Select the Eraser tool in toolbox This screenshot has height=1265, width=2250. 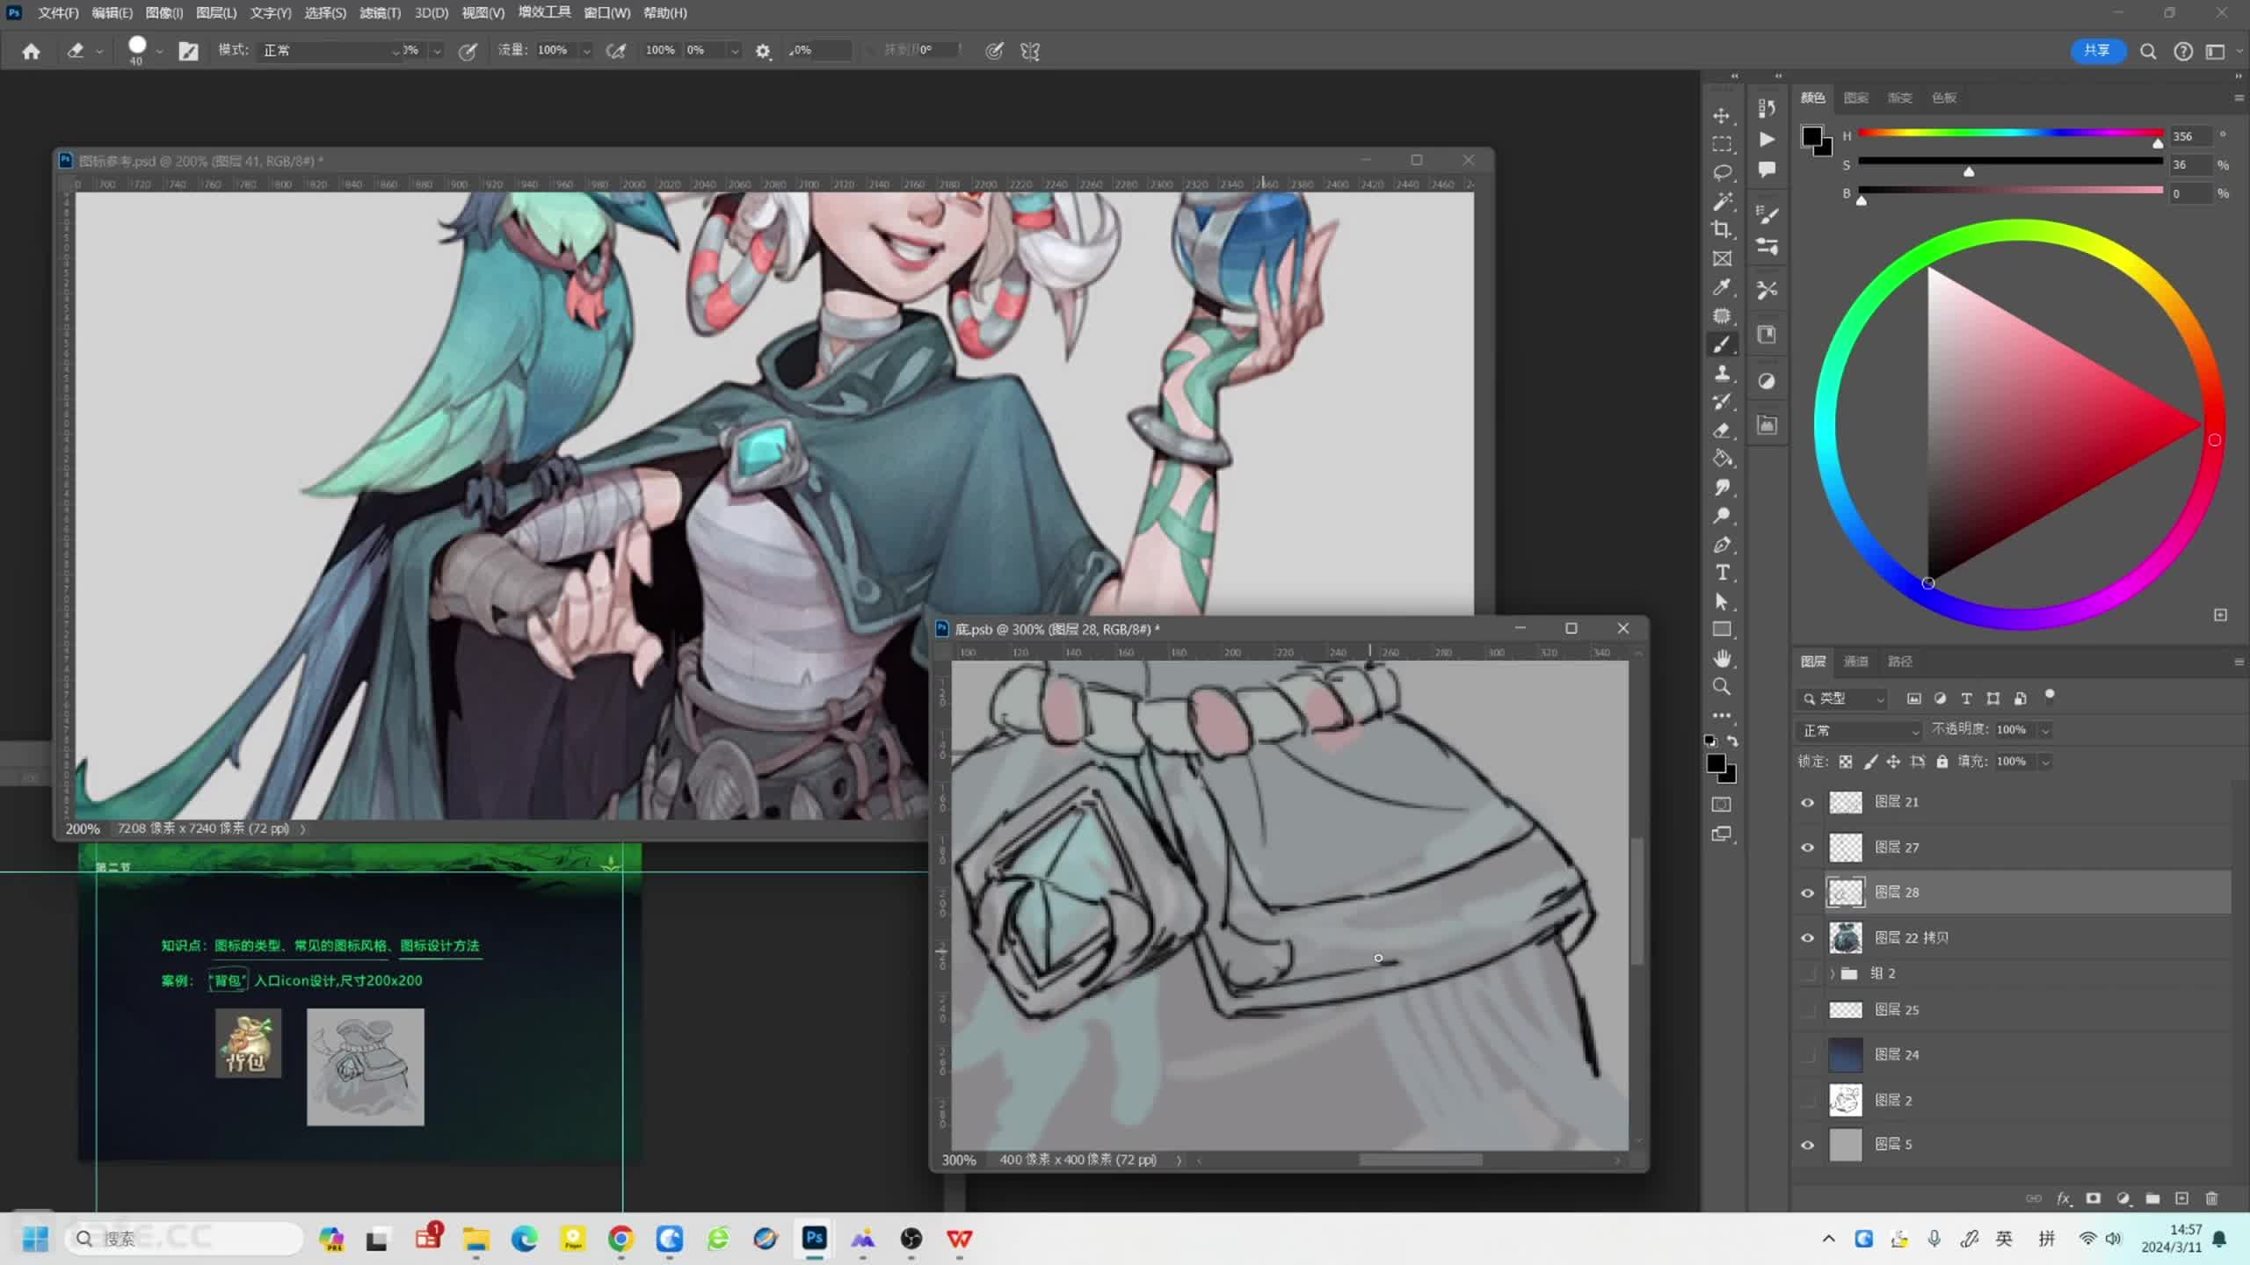(1722, 430)
